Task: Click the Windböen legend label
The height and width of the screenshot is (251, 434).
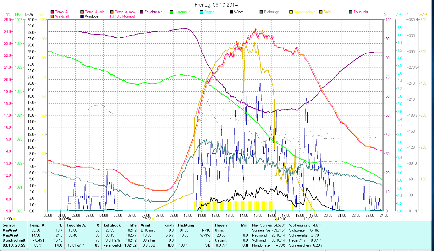Action: pos(93,16)
